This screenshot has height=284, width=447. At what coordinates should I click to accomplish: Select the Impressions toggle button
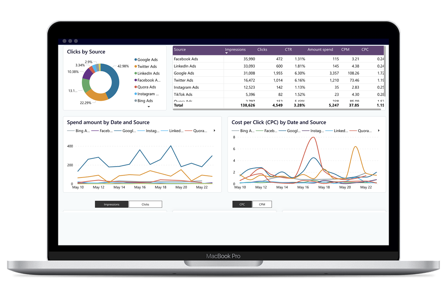(x=112, y=204)
